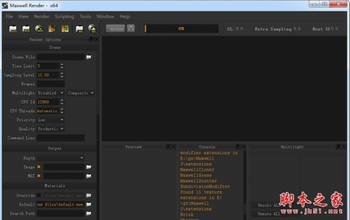The image size is (350, 220).
Task: Click the green puzzle-piece toolbar icon
Action: coord(65,29)
